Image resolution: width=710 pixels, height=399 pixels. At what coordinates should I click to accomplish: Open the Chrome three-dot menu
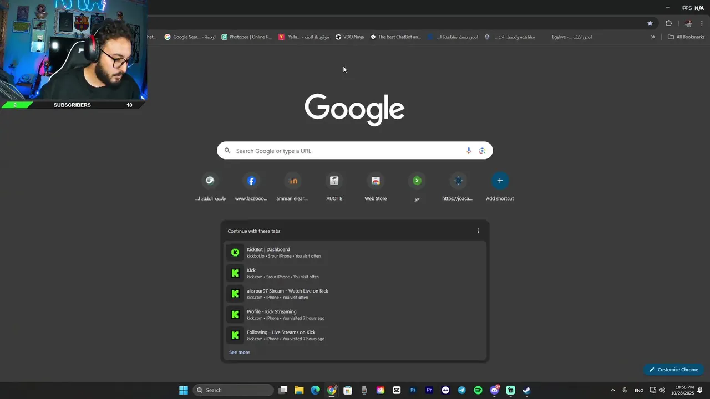click(x=702, y=23)
